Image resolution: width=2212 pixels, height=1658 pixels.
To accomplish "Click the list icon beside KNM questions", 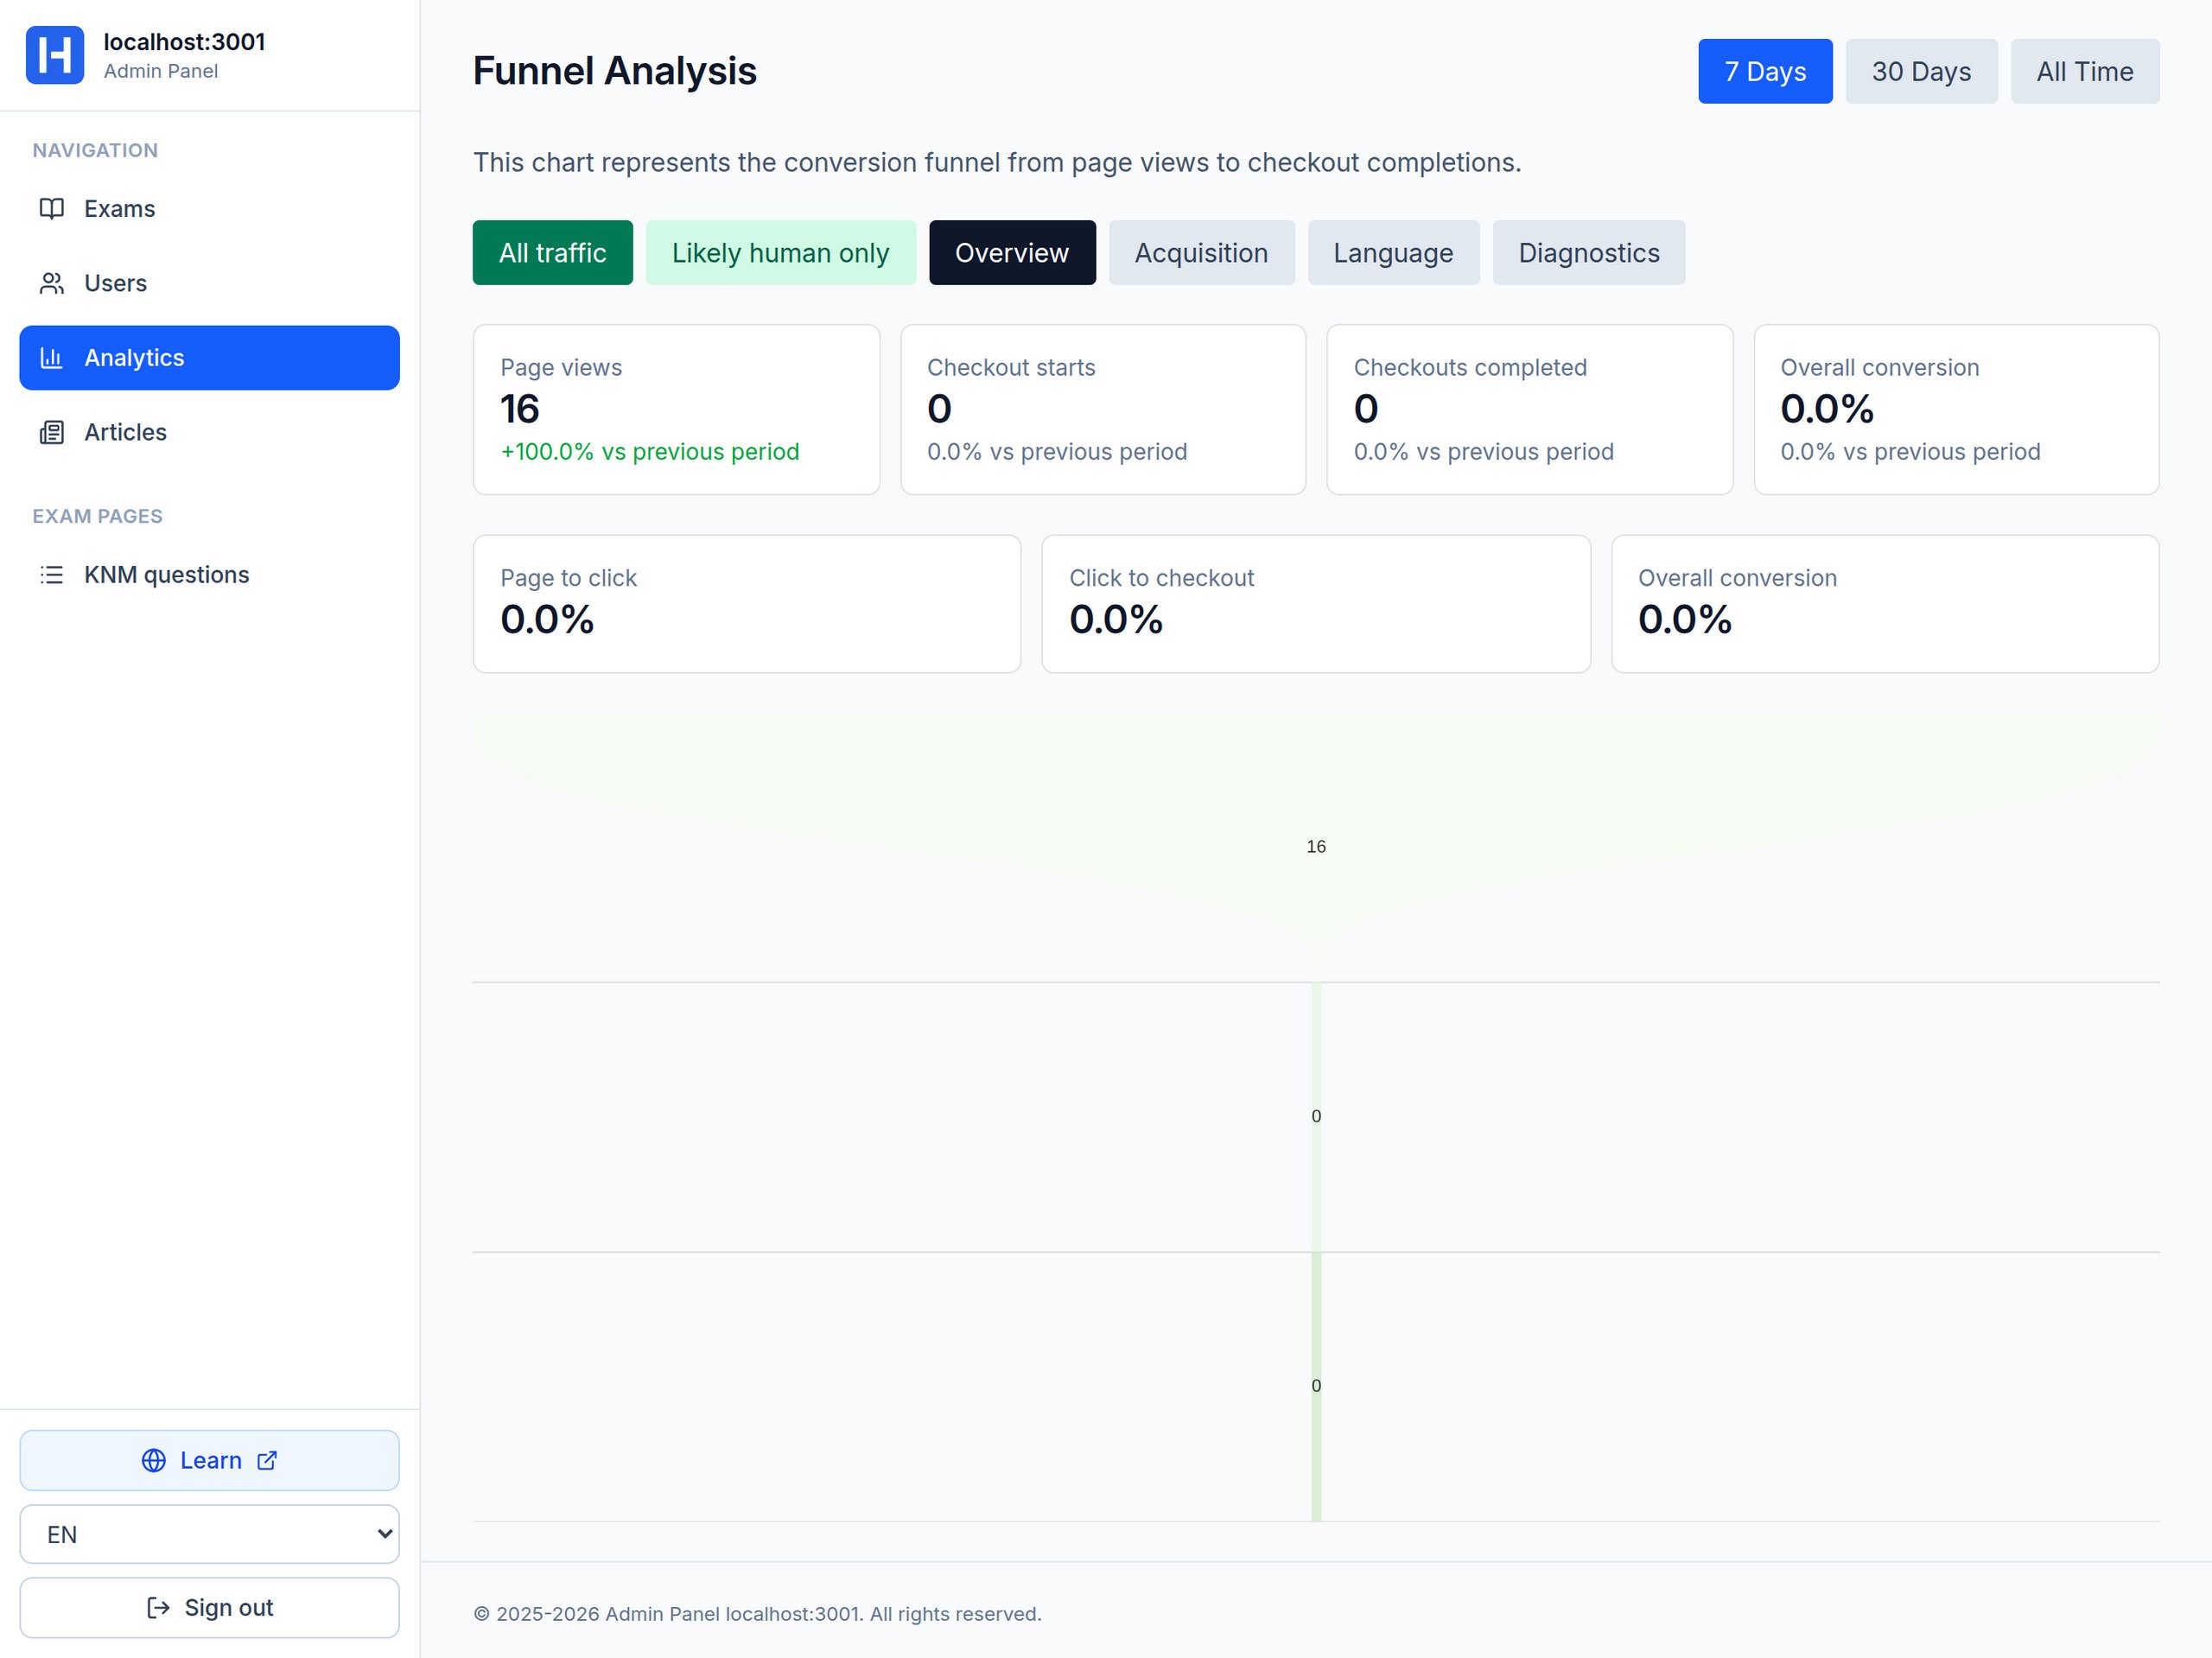I will (x=52, y=574).
